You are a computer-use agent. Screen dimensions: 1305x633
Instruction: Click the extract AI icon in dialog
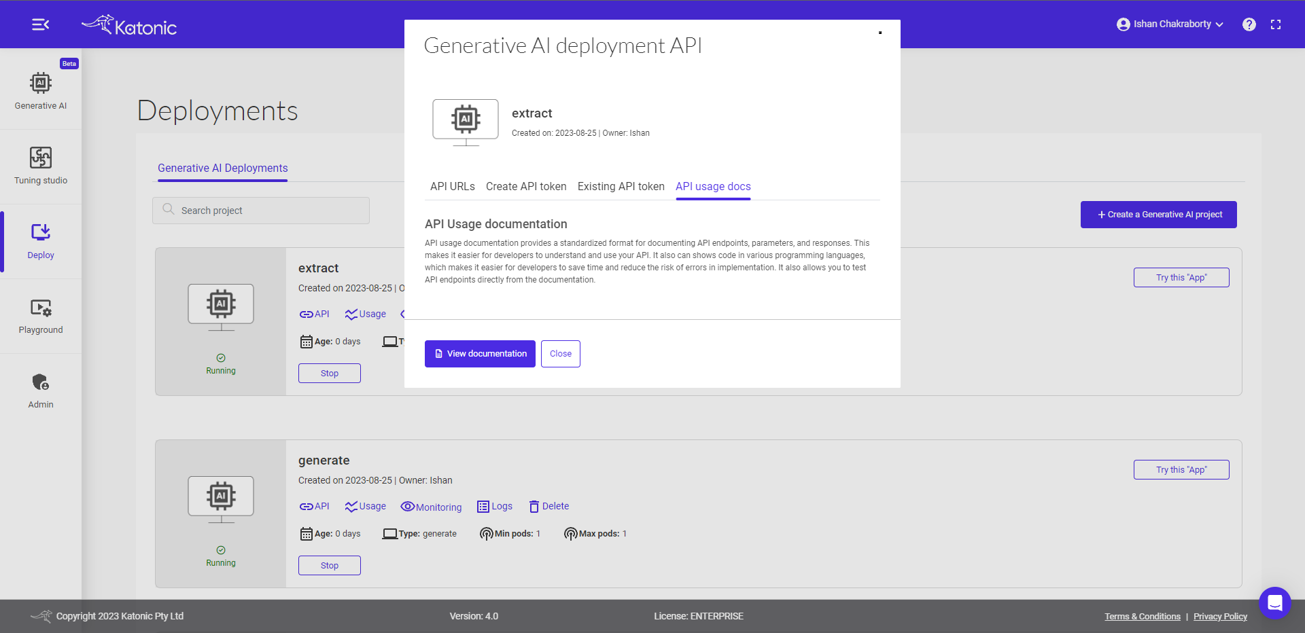(x=466, y=122)
